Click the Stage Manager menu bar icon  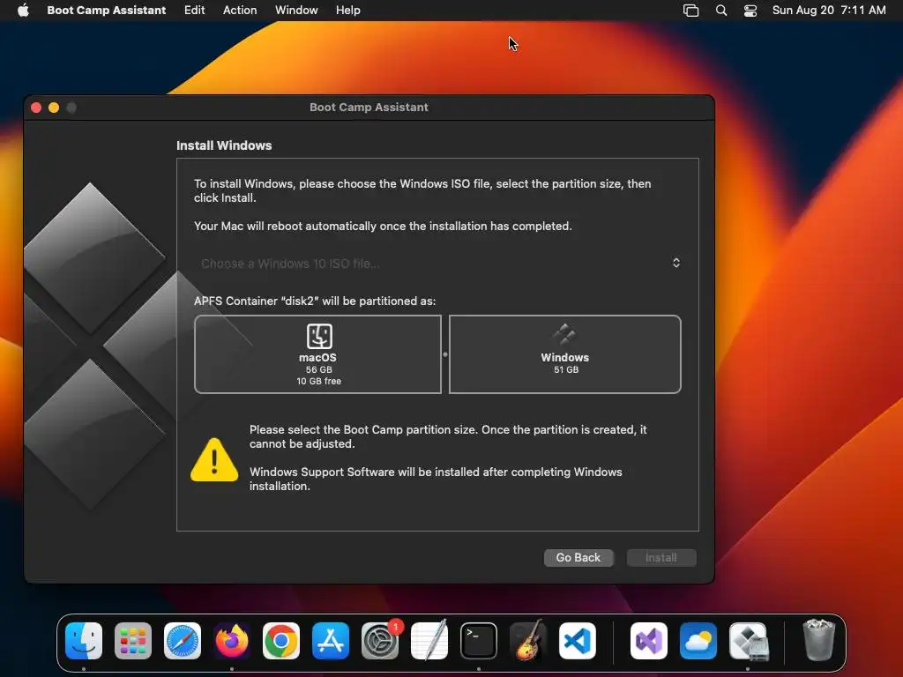pos(690,11)
